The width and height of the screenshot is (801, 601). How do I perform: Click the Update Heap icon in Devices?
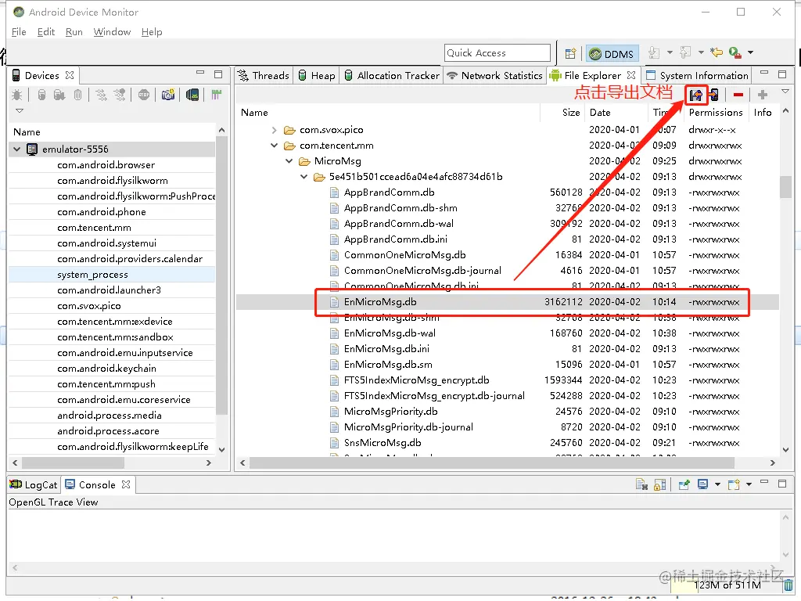(42, 95)
